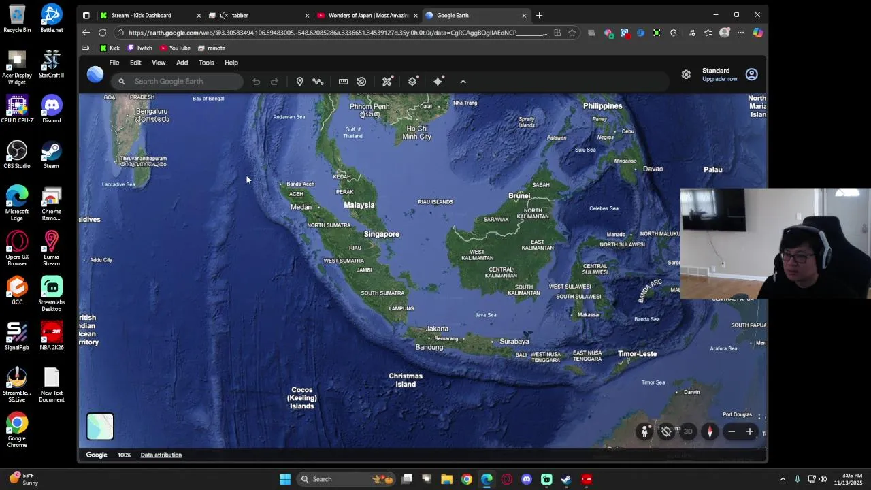Viewport: 871px width, 490px height.
Task: Click the undo arrow in the Earth toolbar
Action: 256,82
